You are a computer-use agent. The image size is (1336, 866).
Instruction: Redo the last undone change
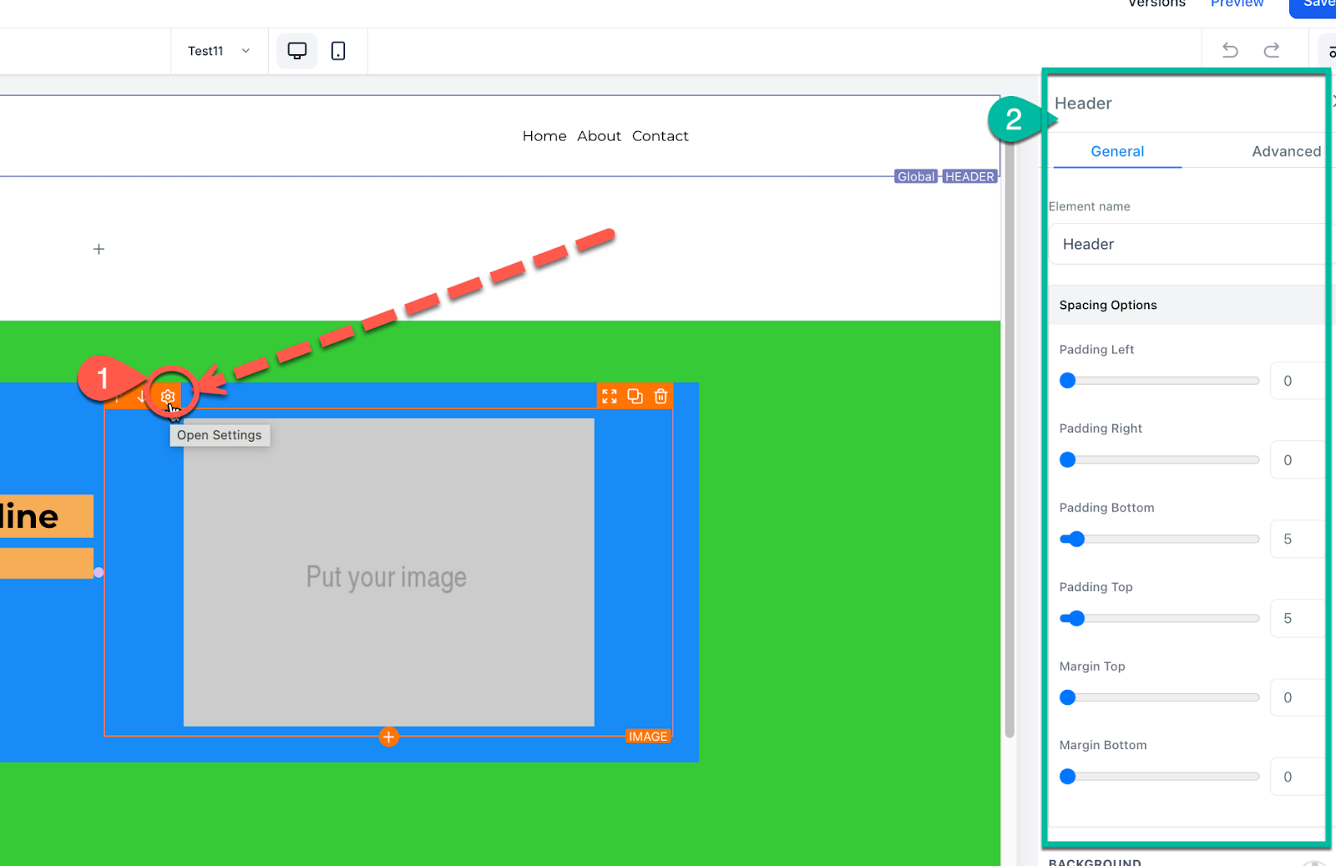pyautogui.click(x=1271, y=51)
